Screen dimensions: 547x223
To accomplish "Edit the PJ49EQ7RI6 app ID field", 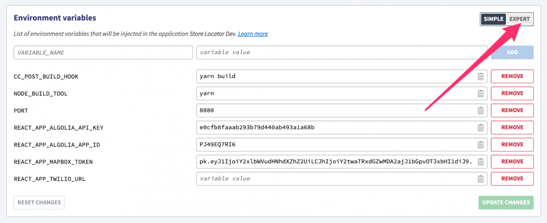I will pyautogui.click(x=342, y=145).
